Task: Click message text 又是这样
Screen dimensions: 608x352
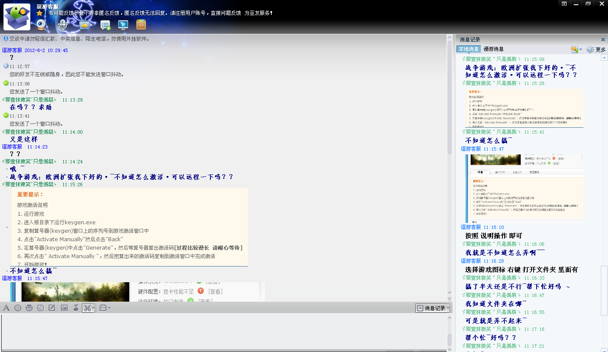Action: pyautogui.click(x=24, y=139)
